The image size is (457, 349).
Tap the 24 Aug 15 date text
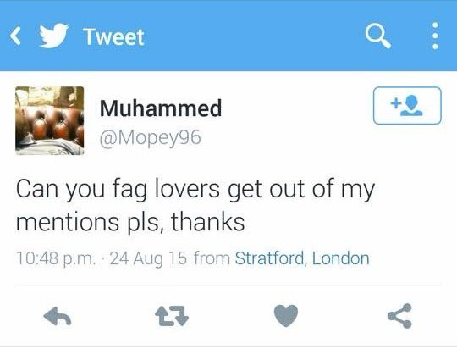(148, 258)
